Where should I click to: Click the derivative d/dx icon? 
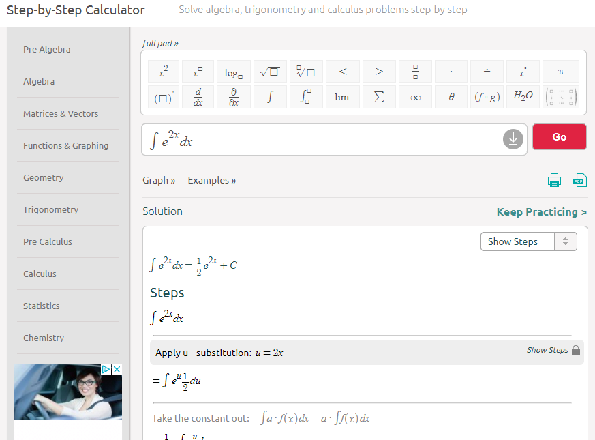point(197,96)
